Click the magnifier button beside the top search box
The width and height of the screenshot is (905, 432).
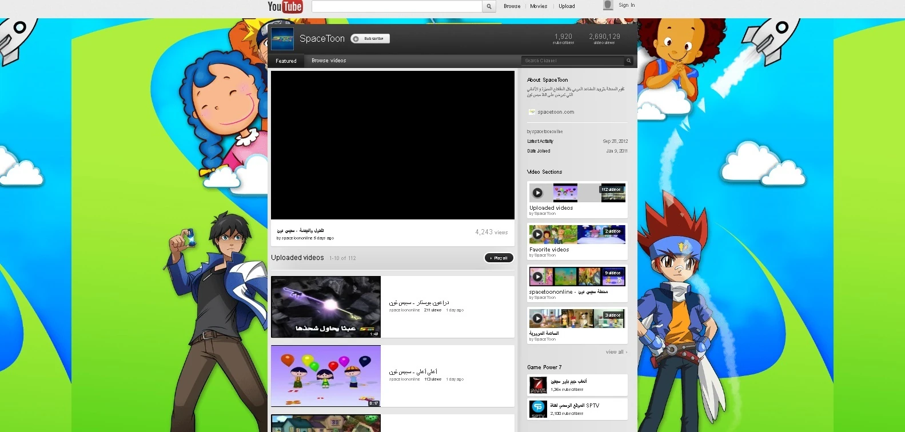[489, 6]
